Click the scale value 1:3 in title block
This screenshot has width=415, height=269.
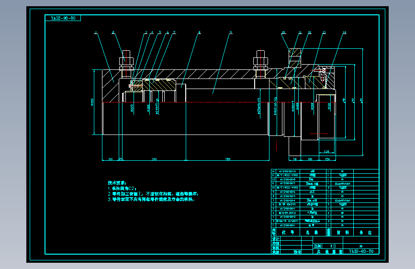333,246
